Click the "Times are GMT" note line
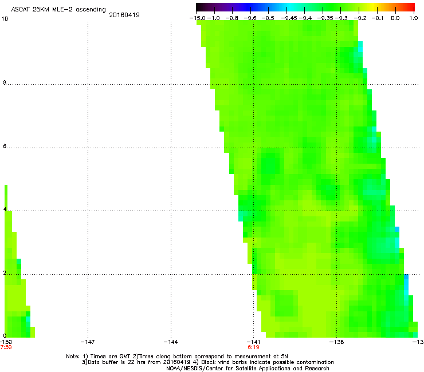 coord(177,357)
